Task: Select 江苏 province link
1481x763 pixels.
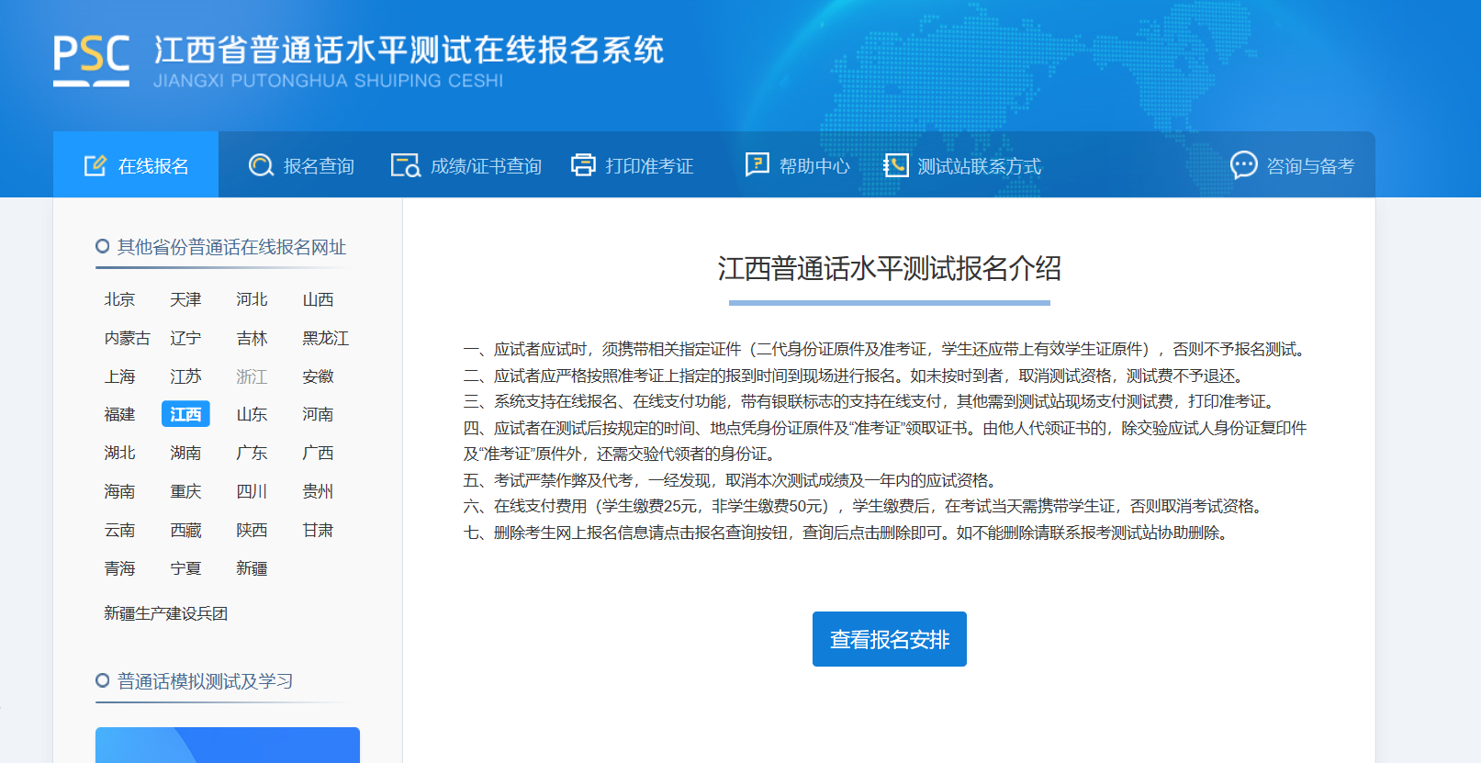Action: [185, 376]
